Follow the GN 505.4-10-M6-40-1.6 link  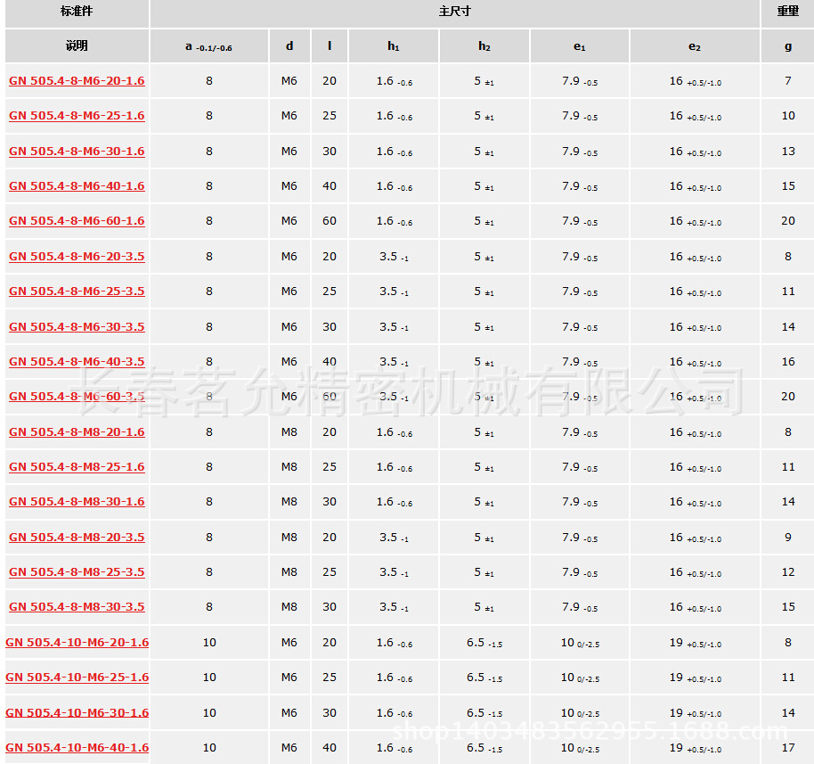[x=77, y=748]
